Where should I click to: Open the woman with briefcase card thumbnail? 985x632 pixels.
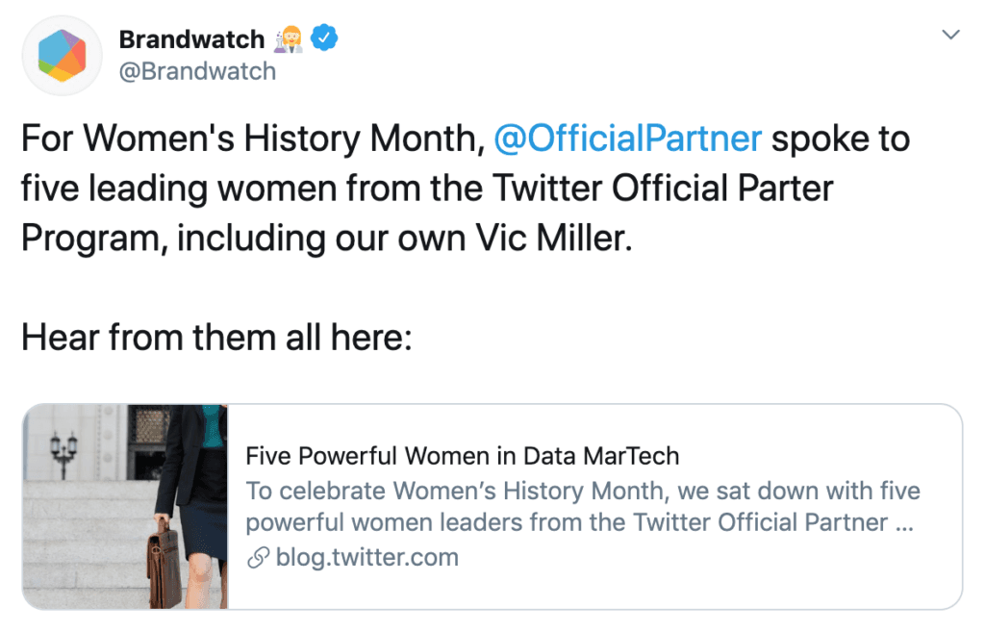click(x=126, y=506)
